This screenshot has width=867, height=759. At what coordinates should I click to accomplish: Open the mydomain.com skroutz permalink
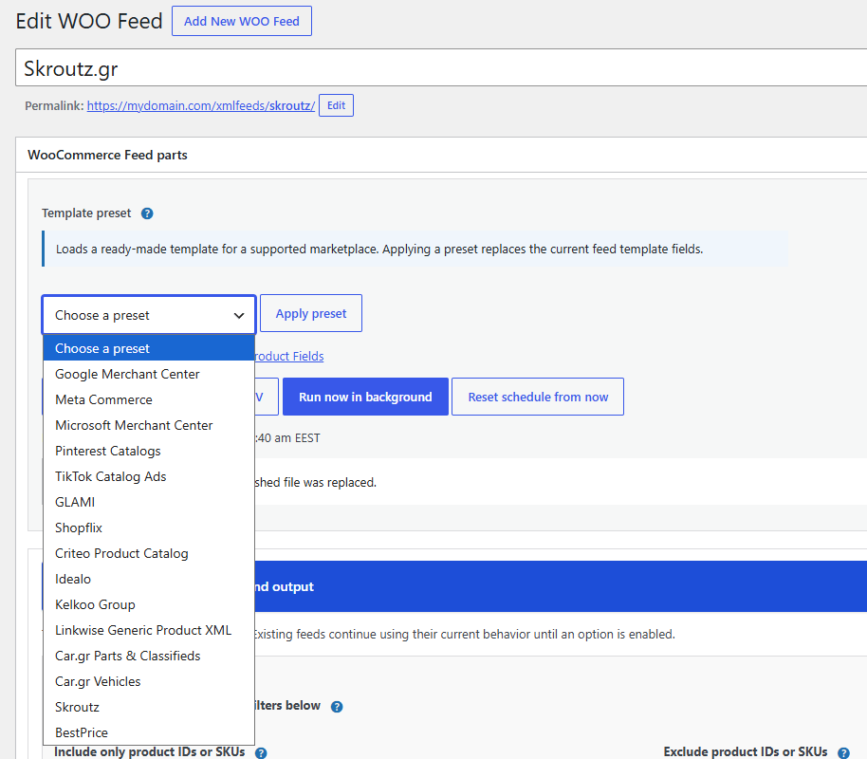click(201, 105)
